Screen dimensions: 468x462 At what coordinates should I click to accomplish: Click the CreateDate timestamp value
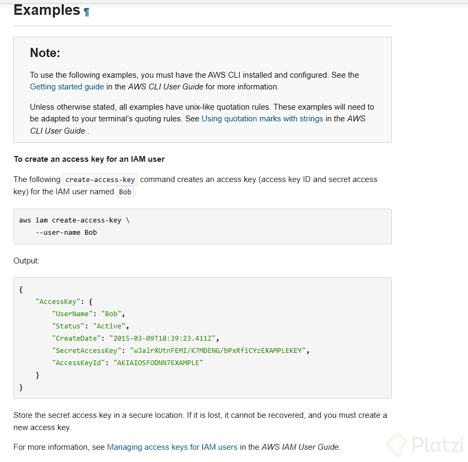click(x=164, y=338)
